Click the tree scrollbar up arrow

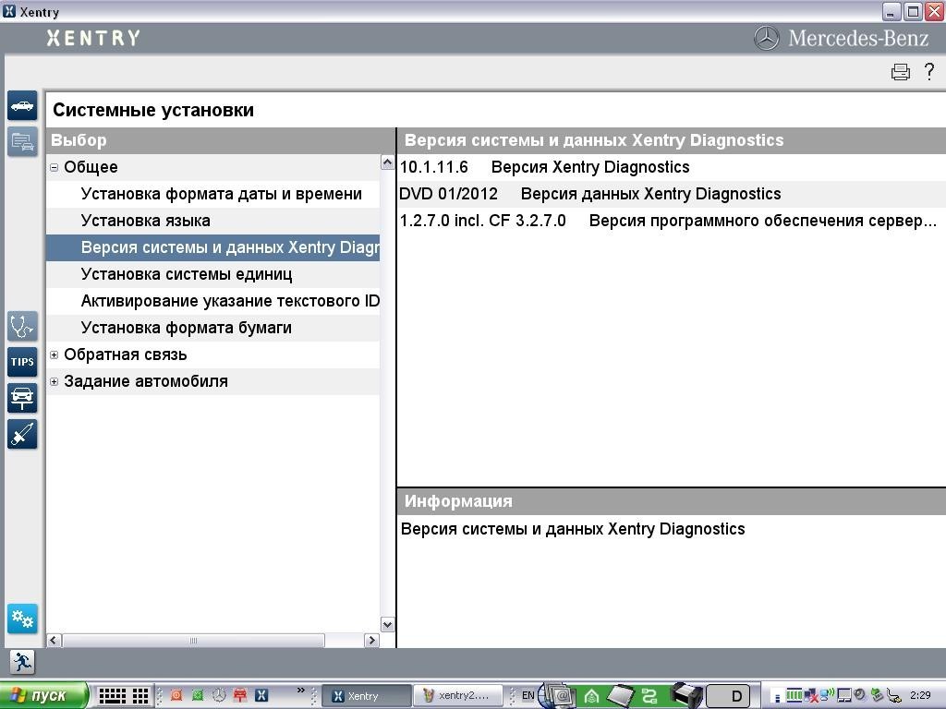pos(387,162)
